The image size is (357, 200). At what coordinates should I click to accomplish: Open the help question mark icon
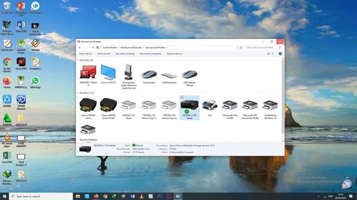[x=280, y=54]
